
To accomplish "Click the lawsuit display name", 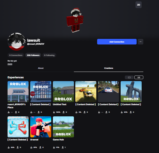I will (x=34, y=40).
